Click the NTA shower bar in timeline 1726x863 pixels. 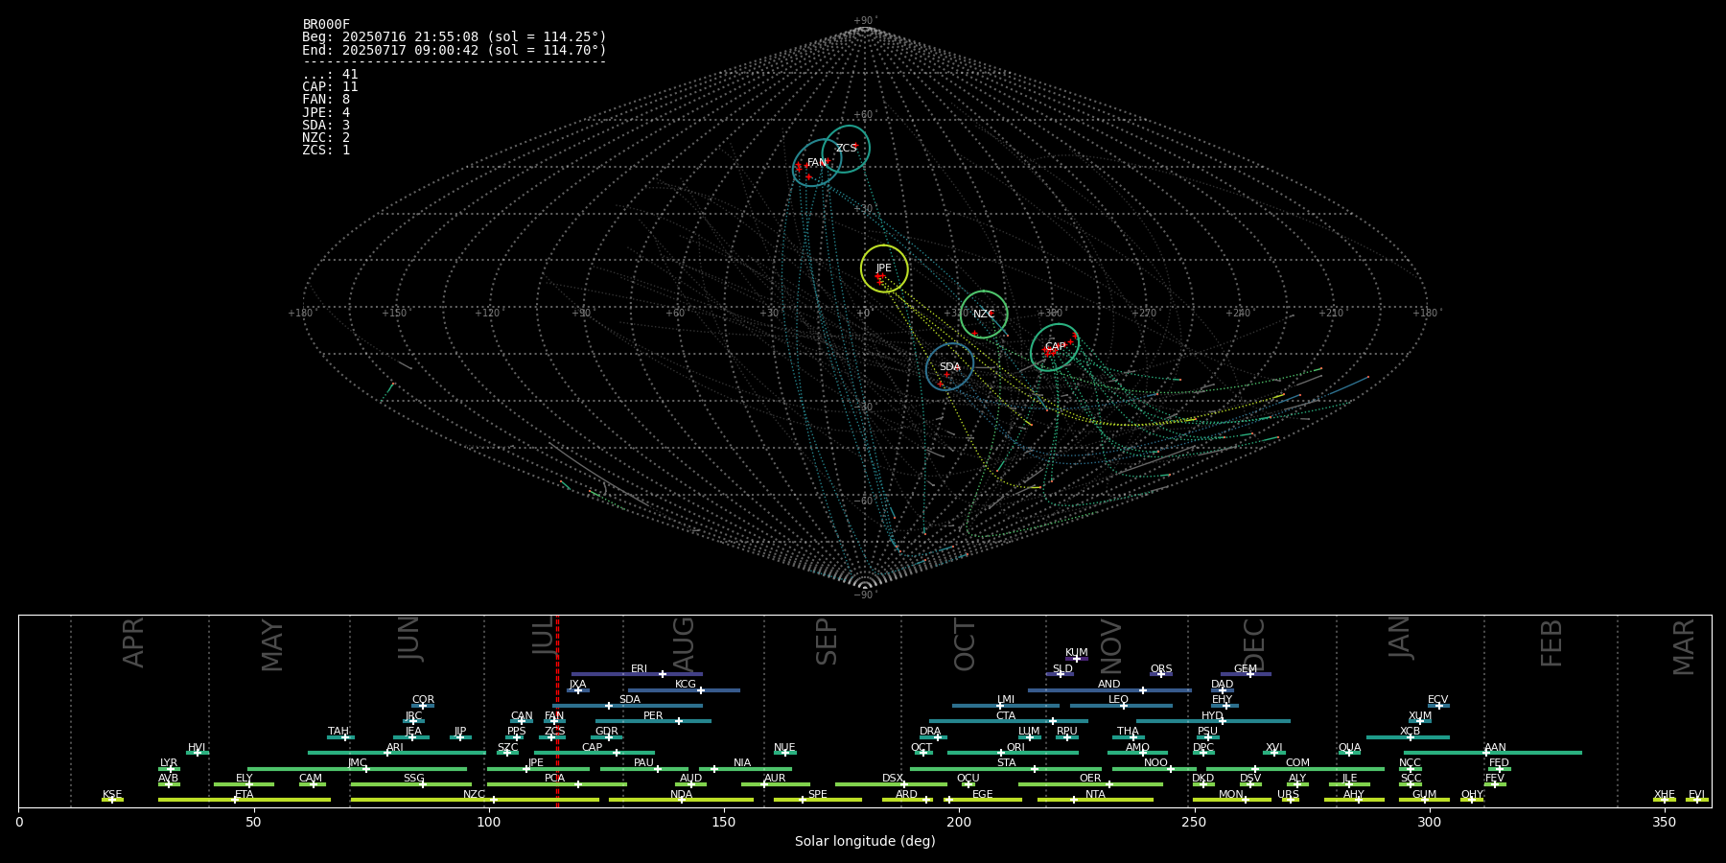[1095, 800]
